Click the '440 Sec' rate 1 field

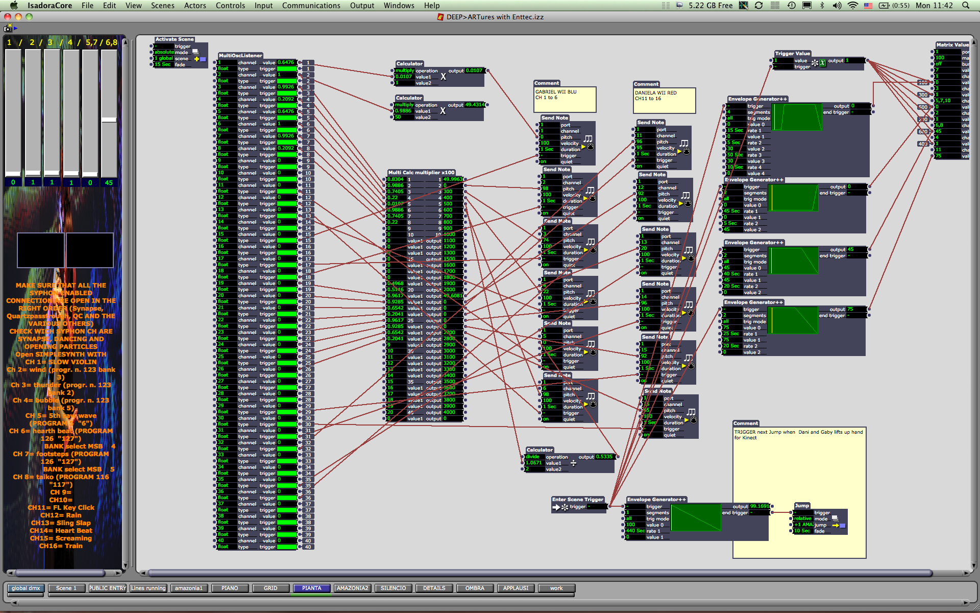(x=635, y=531)
